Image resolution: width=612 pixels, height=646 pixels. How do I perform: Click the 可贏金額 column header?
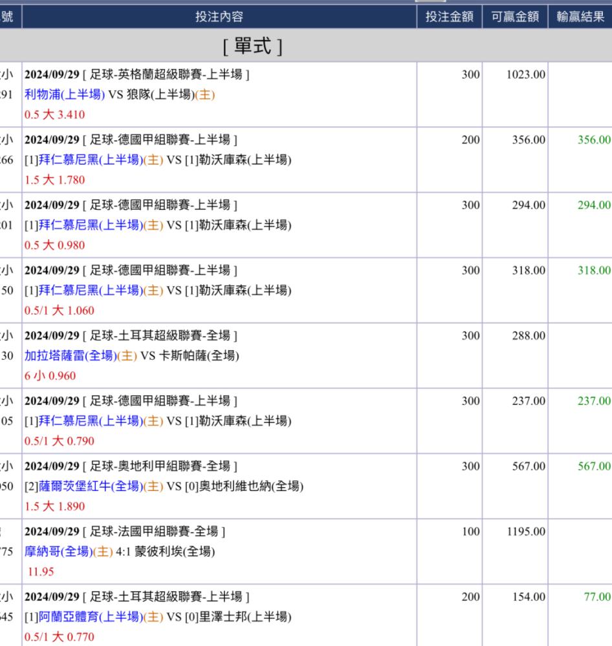[515, 17]
